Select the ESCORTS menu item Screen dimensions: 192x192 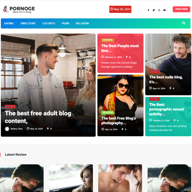(x=48, y=23)
